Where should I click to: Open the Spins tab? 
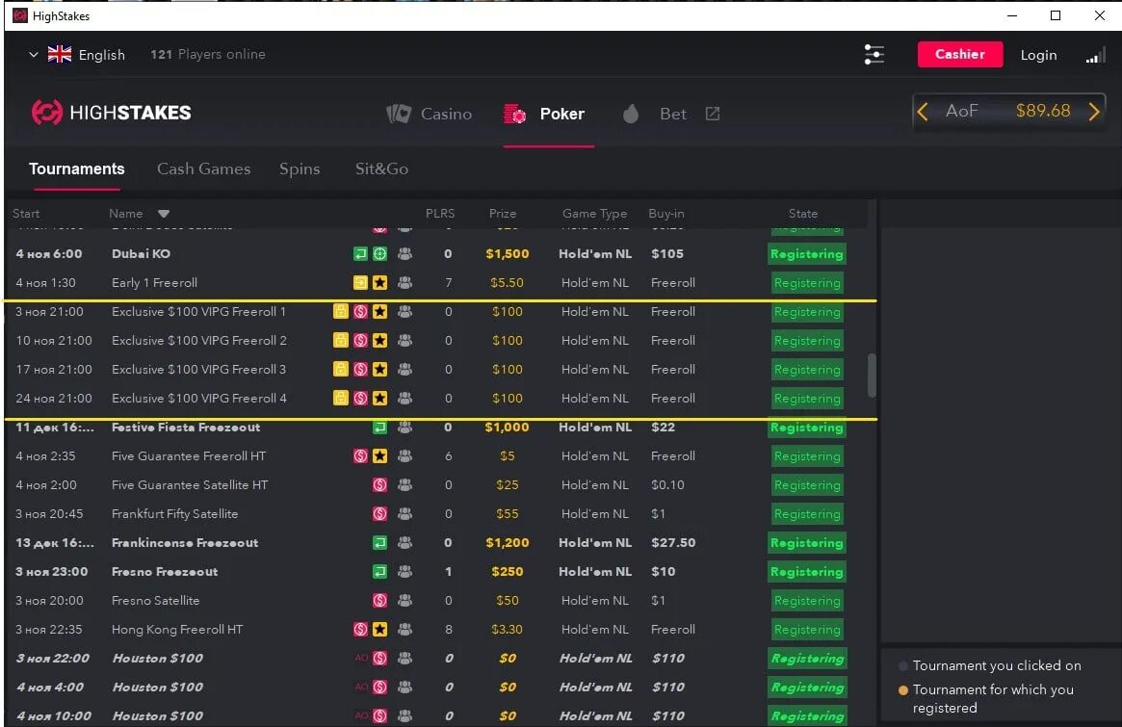[300, 169]
